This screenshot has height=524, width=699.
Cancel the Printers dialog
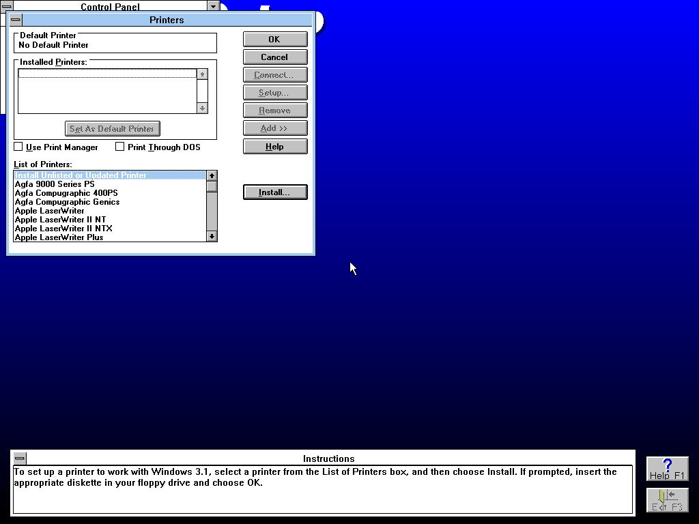pyautogui.click(x=275, y=57)
